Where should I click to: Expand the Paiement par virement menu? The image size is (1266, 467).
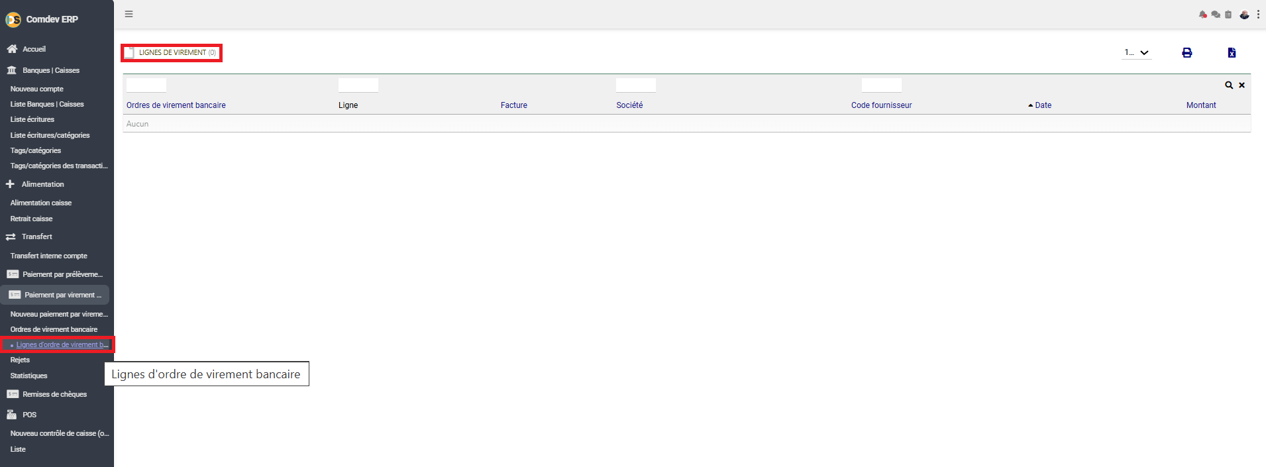click(56, 295)
